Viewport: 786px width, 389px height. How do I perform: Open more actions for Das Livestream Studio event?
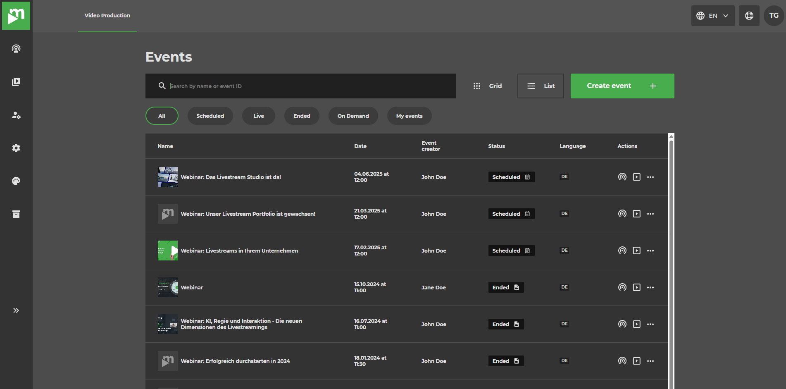(x=650, y=177)
